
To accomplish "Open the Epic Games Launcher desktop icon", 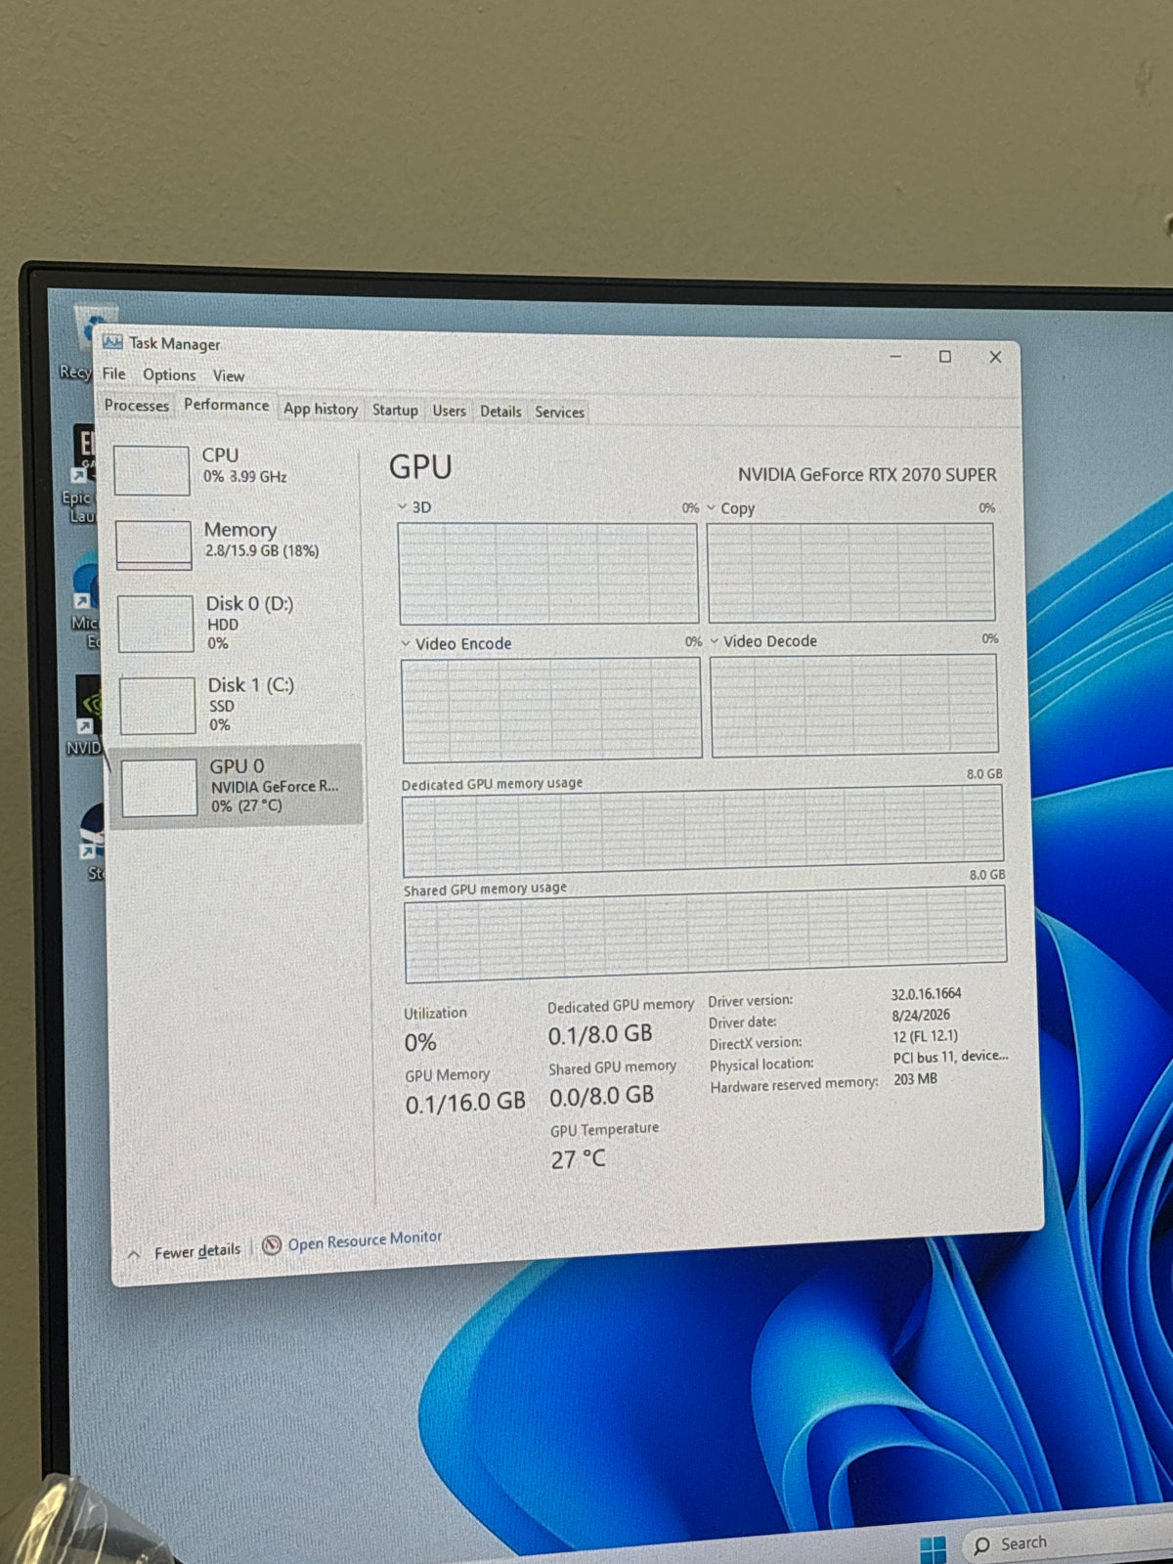I will (x=82, y=472).
